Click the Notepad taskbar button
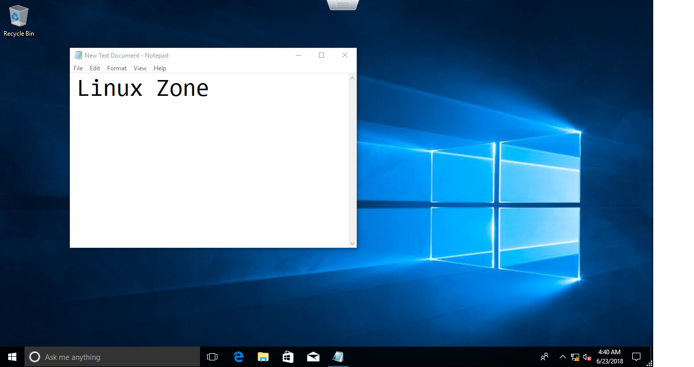694x367 pixels. [338, 357]
